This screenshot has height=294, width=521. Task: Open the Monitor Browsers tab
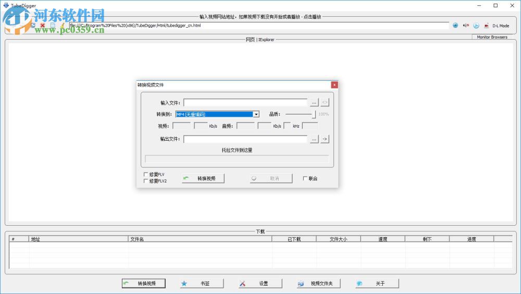[x=492, y=37]
